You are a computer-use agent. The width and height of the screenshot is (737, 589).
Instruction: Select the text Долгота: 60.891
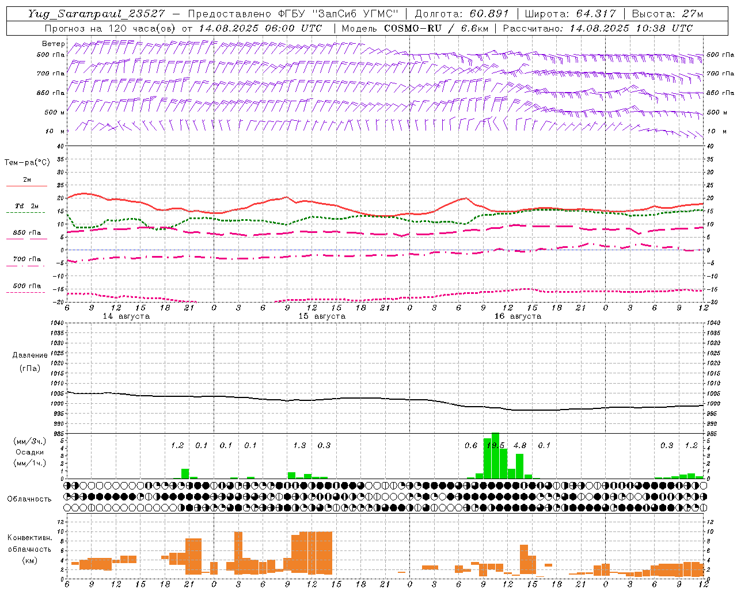pyautogui.click(x=462, y=14)
